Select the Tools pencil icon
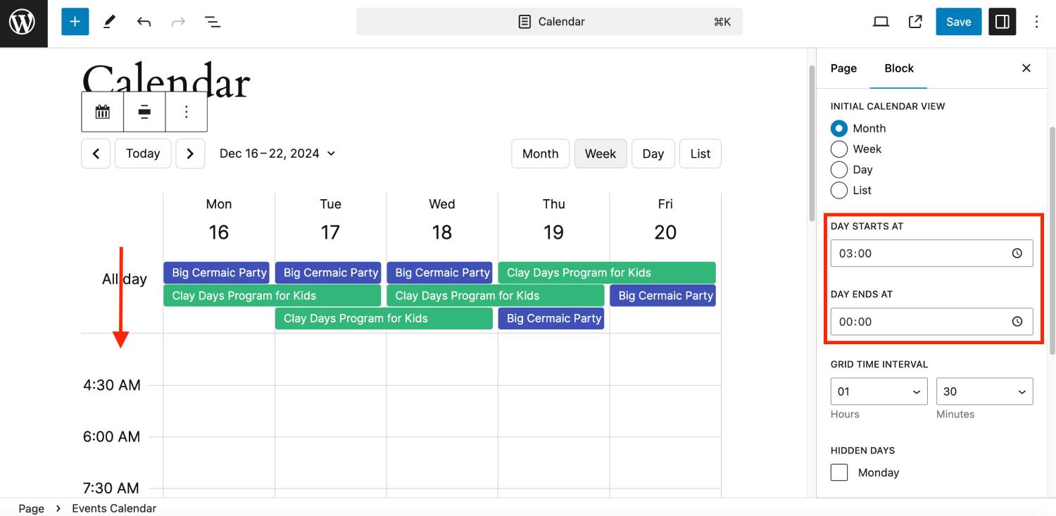 click(109, 22)
